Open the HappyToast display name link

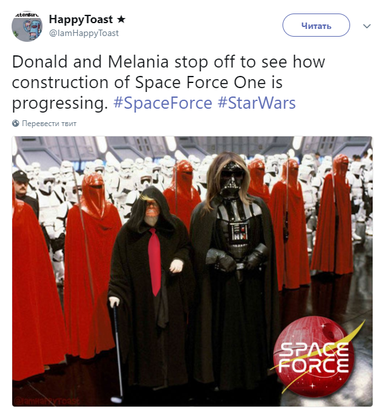pyautogui.click(x=81, y=19)
